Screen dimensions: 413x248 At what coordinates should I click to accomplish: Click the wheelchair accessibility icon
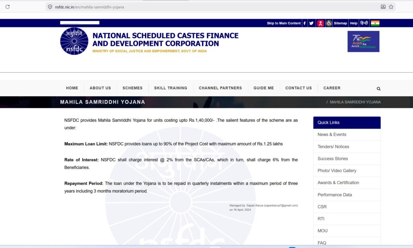click(x=329, y=23)
